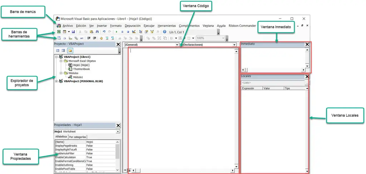Expand the VBAProject (PERSONAL.XLSB) node
Image resolution: width=366 pixels, height=174 pixels.
point(56,81)
